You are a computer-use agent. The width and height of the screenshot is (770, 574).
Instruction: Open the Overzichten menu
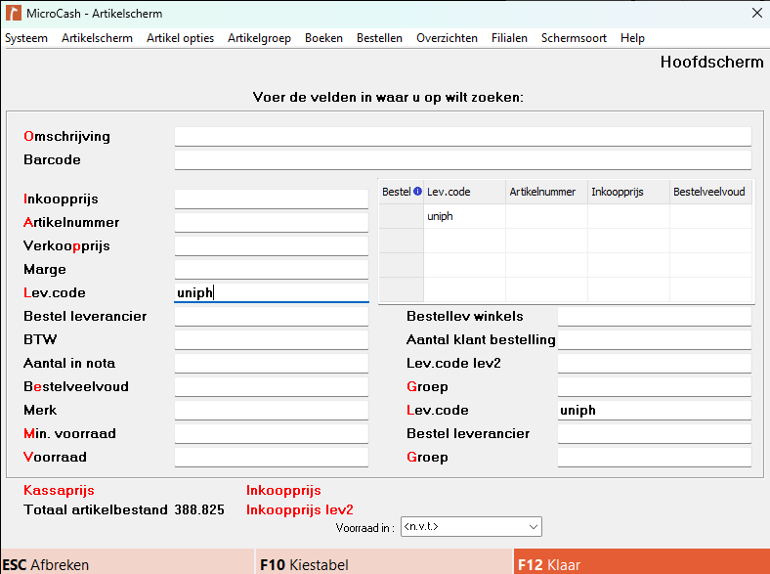point(447,38)
